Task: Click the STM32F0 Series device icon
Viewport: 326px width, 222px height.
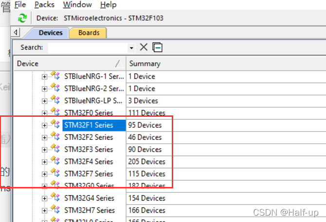Action: point(55,112)
